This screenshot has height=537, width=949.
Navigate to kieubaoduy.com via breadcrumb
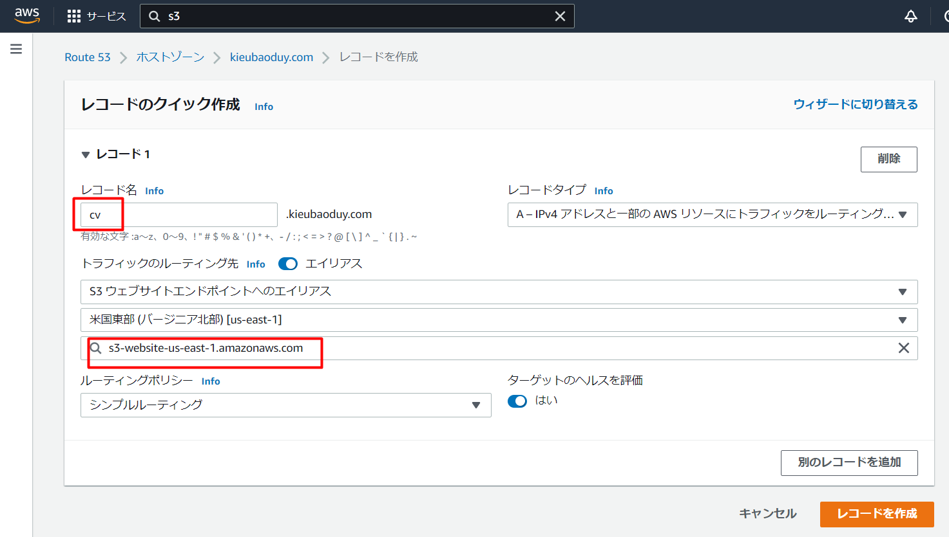pyautogui.click(x=271, y=57)
